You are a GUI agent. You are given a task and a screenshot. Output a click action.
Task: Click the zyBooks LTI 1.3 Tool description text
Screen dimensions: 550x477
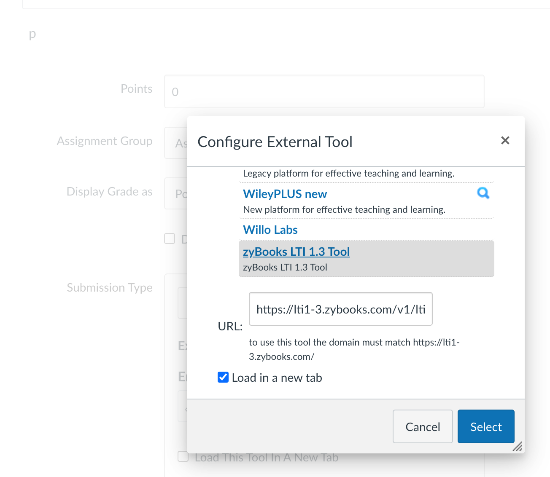285,267
